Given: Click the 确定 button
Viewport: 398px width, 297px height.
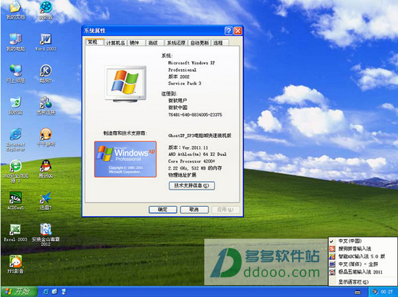Looking at the screenshot, I should pos(163,209).
